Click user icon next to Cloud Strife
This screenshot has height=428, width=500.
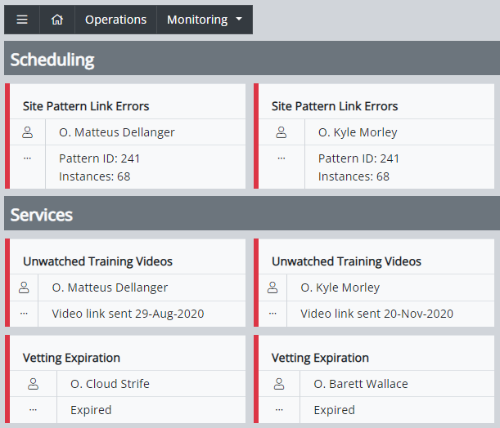34,384
